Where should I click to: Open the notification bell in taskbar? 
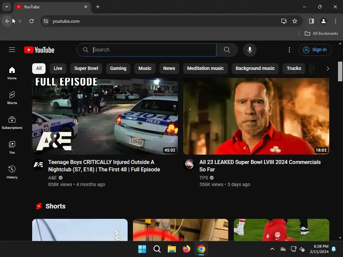(334, 249)
